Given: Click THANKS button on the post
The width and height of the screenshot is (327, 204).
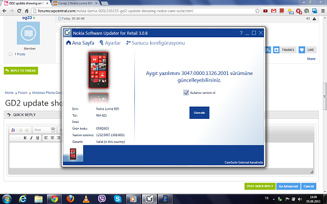Looking at the screenshot, I should coord(288,50).
